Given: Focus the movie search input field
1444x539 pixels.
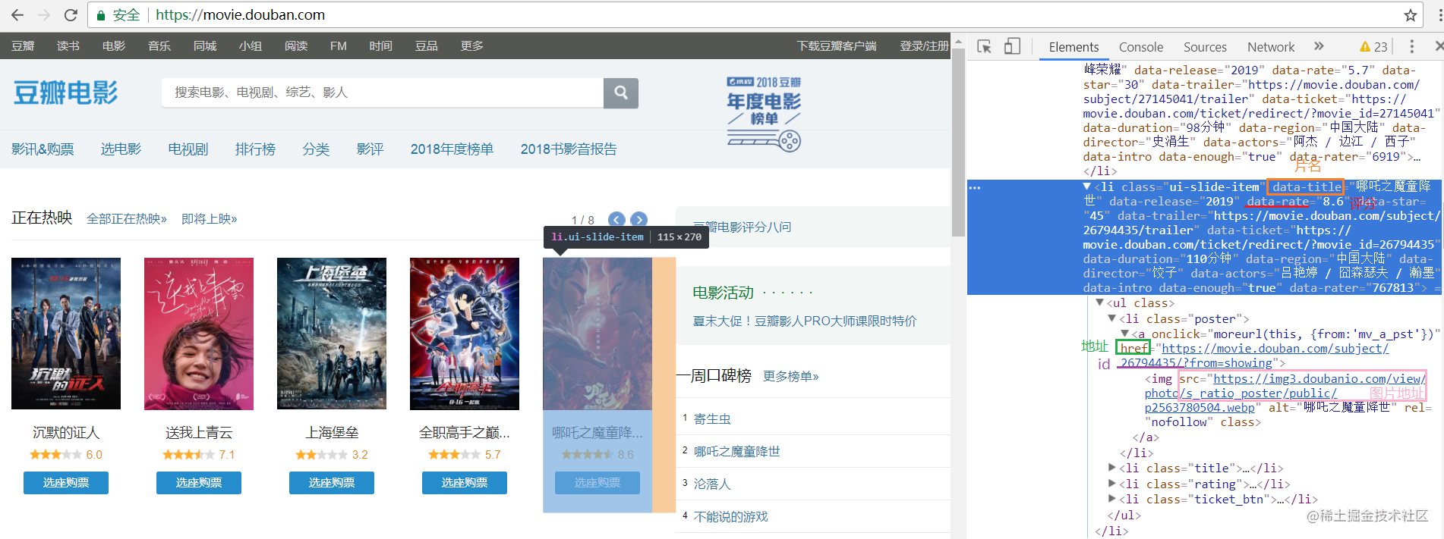Looking at the screenshot, I should (x=383, y=92).
